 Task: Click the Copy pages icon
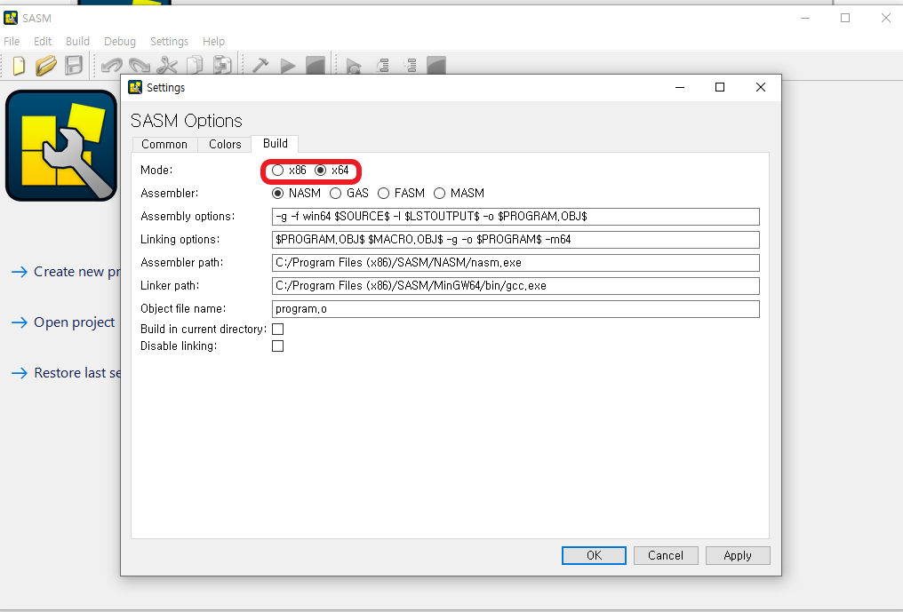click(195, 66)
